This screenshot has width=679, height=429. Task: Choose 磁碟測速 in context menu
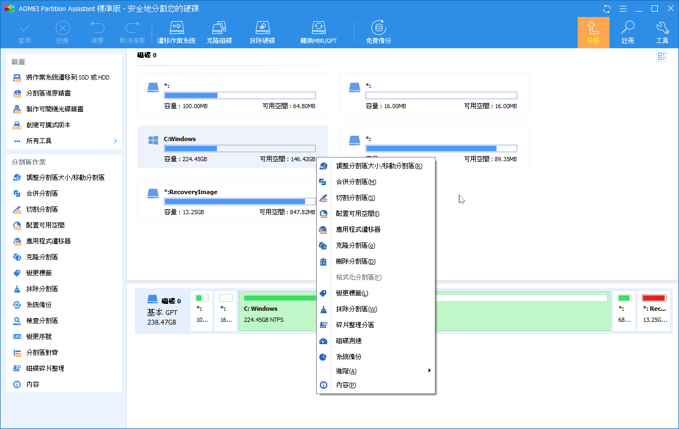376,341
